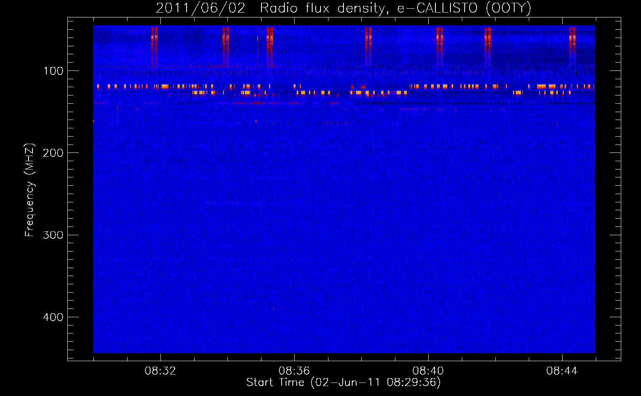This screenshot has width=641, height=396.
Task: Click the 'Start Time (02-Jun-11 08:29:36)' label
Action: [x=343, y=383]
